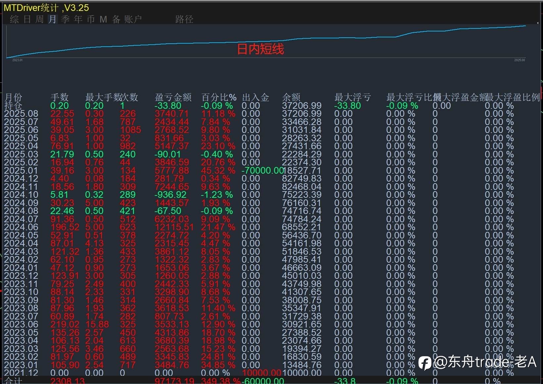Click the 2023.01 marker on equity chart
Screen dimensions: 543x384
tap(17, 60)
